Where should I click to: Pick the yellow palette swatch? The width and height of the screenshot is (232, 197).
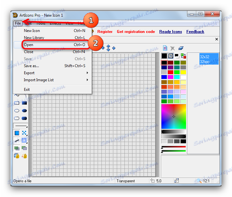(x=183, y=72)
